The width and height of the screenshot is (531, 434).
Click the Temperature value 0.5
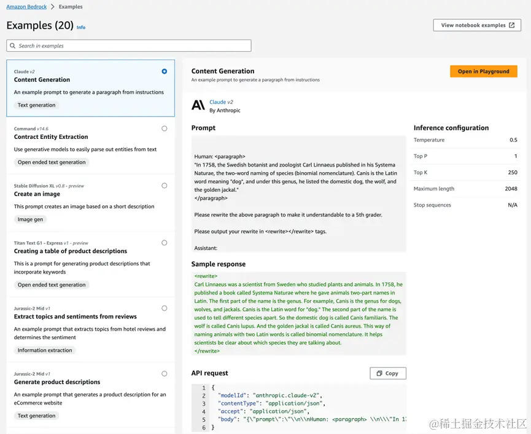(x=513, y=140)
